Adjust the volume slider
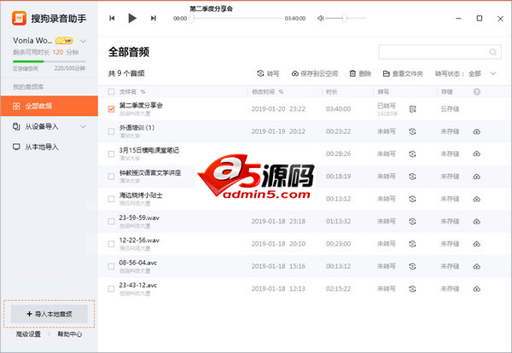The image size is (512, 353). [x=346, y=18]
